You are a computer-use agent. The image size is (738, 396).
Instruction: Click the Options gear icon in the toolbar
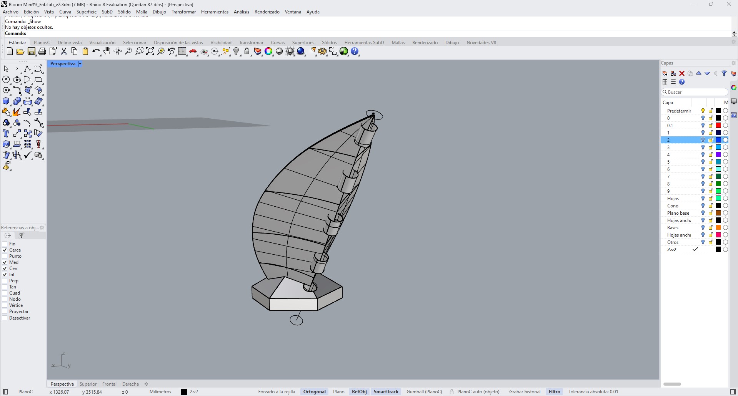(x=322, y=51)
